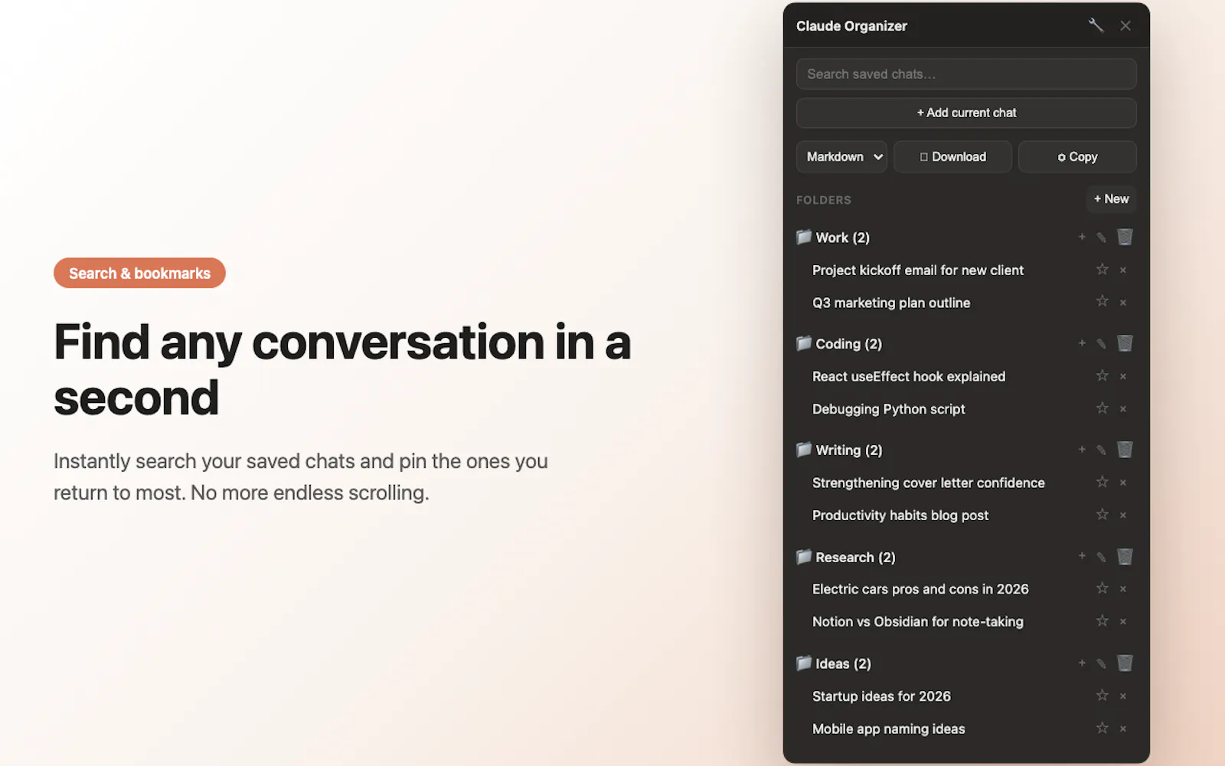Screen dimensions: 1225x766
Task: Add a chat to the Work folder
Action: (x=1082, y=237)
